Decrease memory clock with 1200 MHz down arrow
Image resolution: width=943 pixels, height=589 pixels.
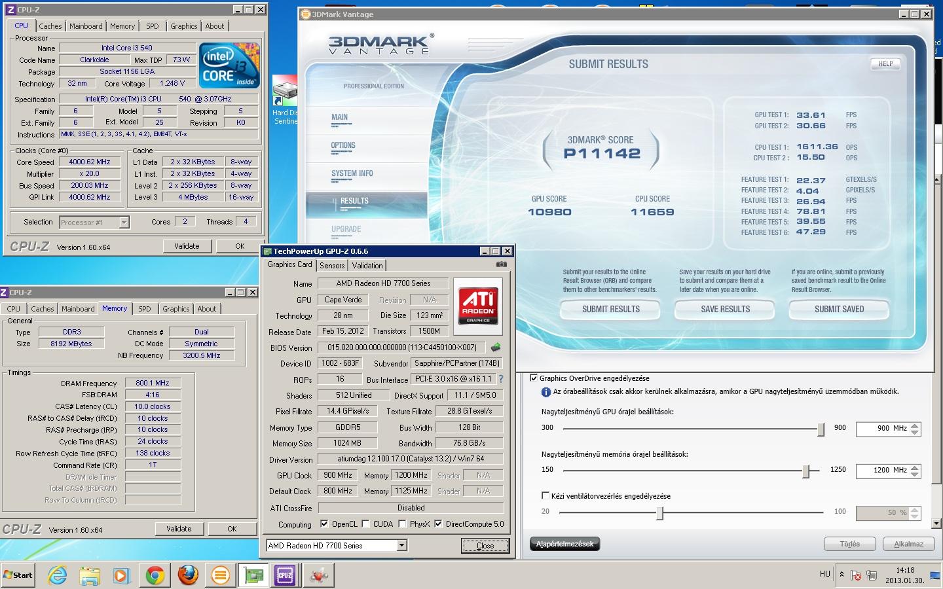point(915,474)
